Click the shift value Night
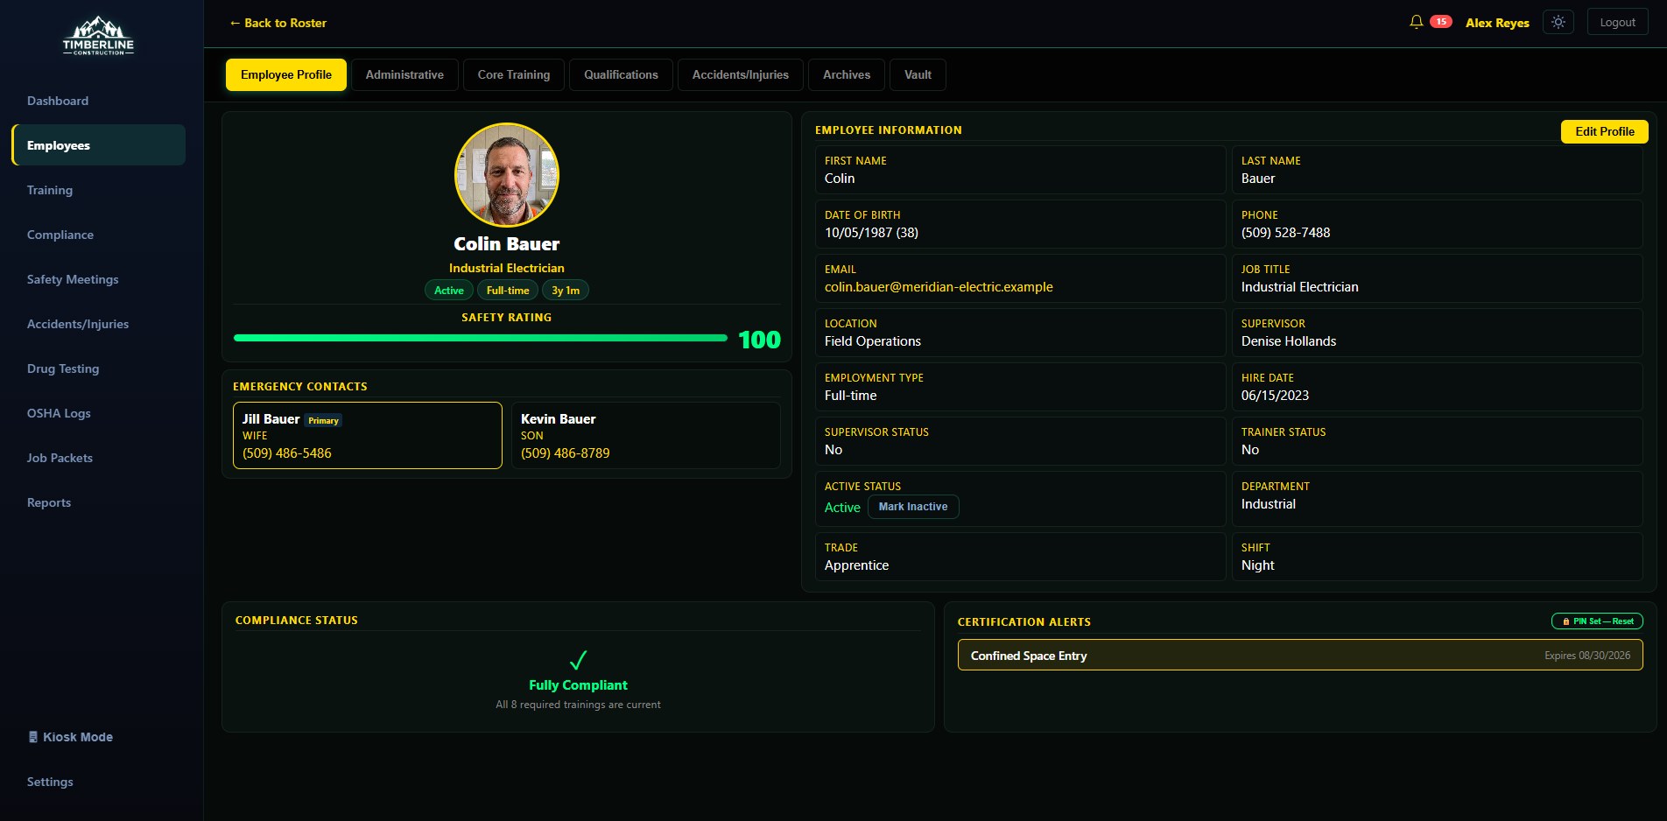This screenshot has width=1667, height=821. [x=1257, y=565]
